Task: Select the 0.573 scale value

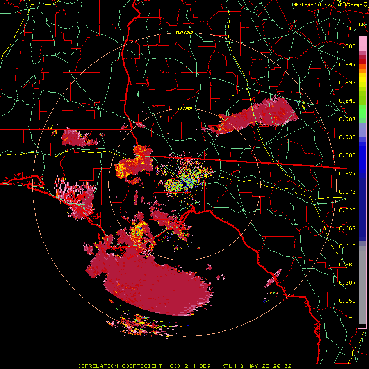Action: click(347, 192)
